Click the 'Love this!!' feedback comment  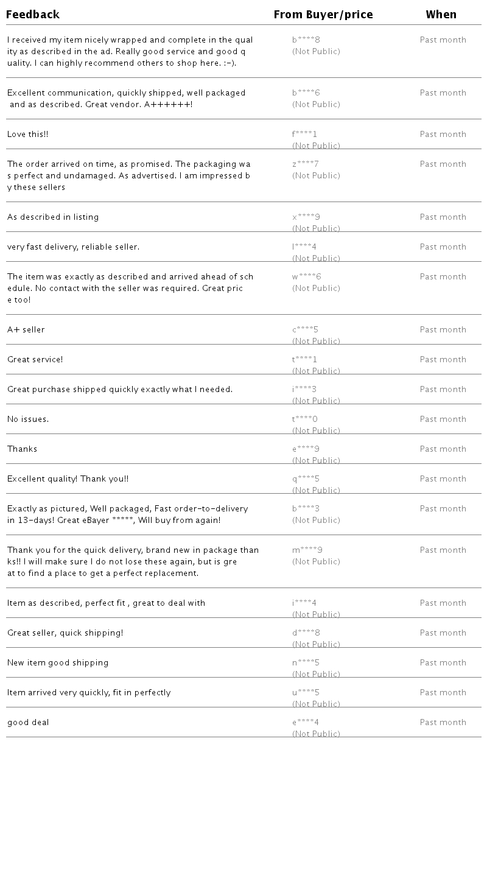[x=28, y=135]
